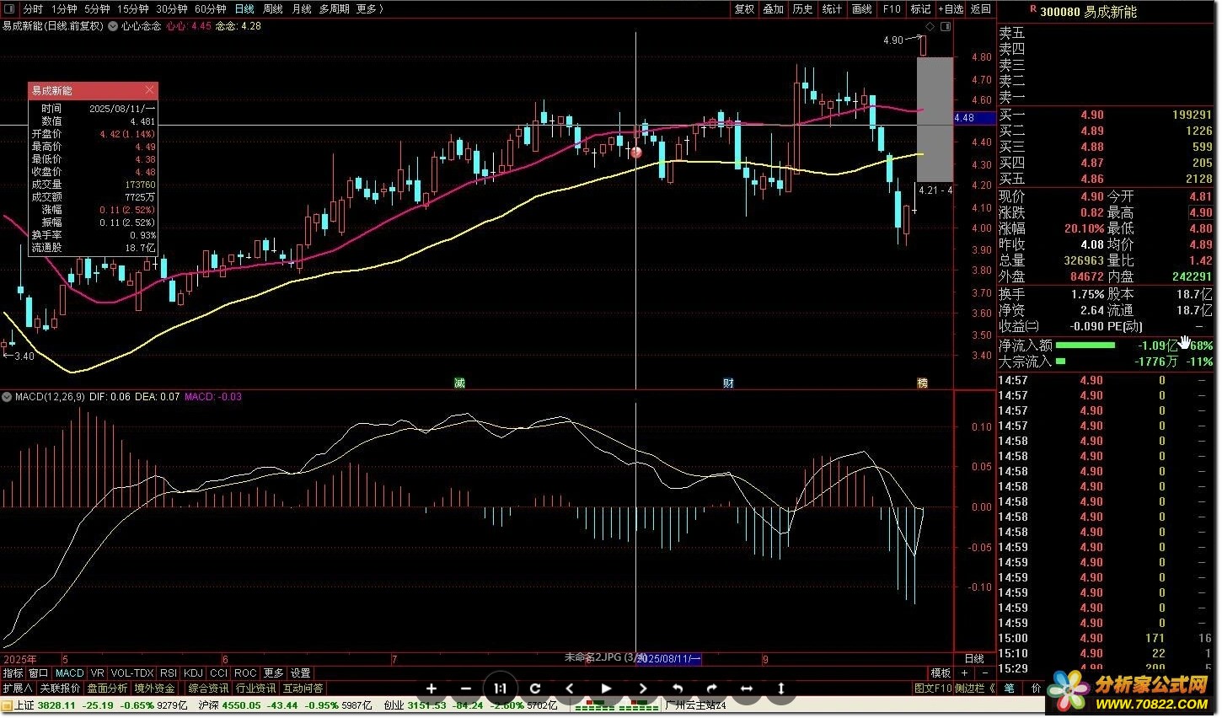Click the +自选 add to watchlist button
Screen dimensions: 1222x718
pyautogui.click(x=951, y=9)
